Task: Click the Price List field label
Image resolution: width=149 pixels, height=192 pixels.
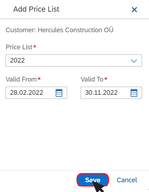Action: point(19,47)
